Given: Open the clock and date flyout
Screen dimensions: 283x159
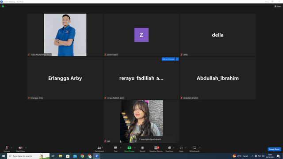Looking at the screenshot, I should click(270, 156).
